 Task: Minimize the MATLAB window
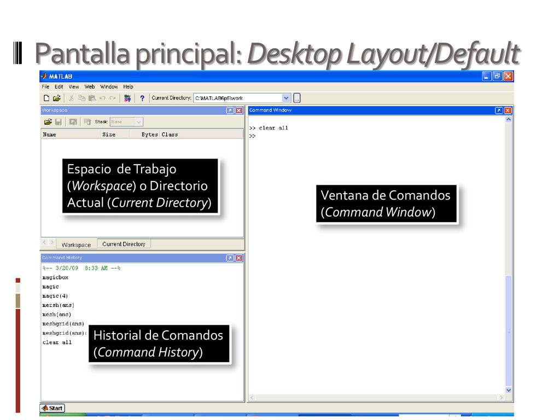[486, 76]
